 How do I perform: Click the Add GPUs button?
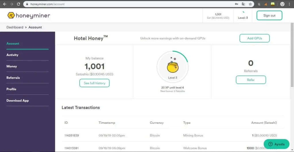[254, 38]
